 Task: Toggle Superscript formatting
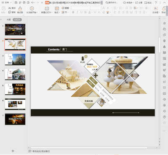(95, 12)
